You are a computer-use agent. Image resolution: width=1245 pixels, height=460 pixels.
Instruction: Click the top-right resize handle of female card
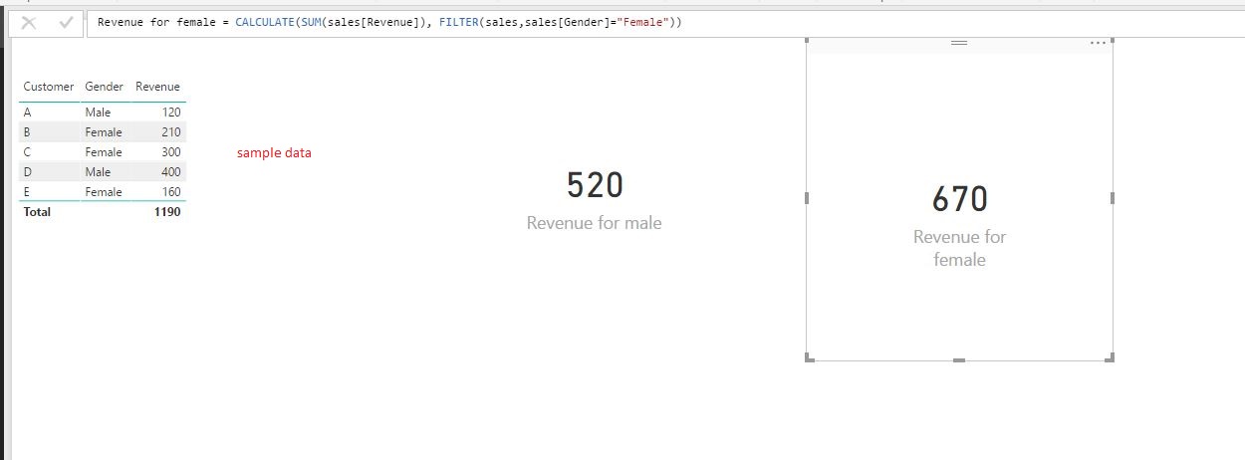(x=1111, y=41)
